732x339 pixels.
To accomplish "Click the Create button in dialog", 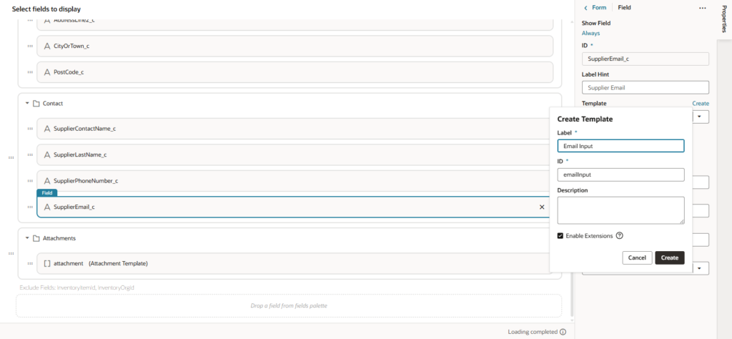I will click(669, 257).
